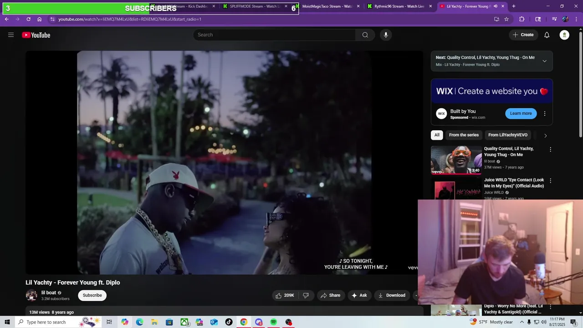Switch to the Rythmic96 Stream tab
The height and width of the screenshot is (328, 583).
tap(399, 6)
